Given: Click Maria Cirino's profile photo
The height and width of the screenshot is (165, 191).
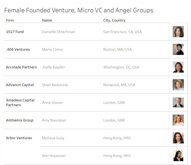Looking at the screenshot, I should (x=178, y=49).
